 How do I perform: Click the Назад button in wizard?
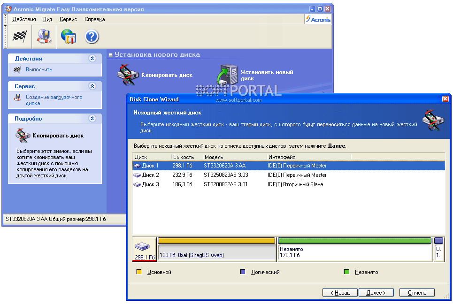coord(340,292)
